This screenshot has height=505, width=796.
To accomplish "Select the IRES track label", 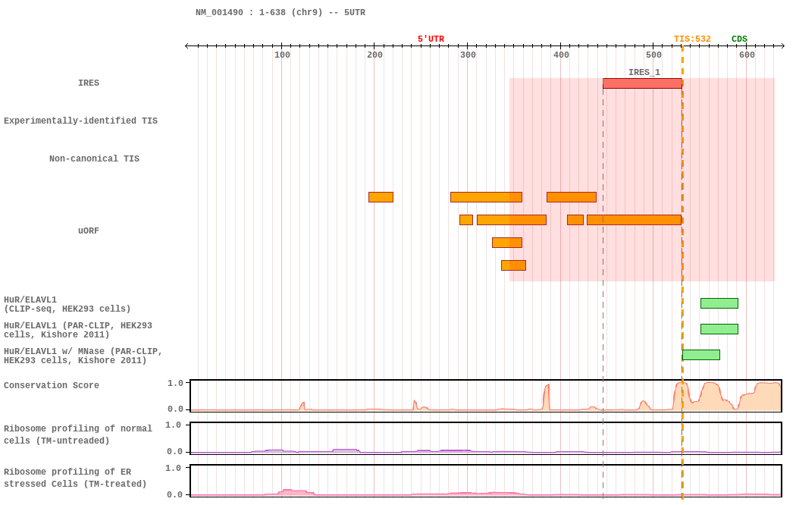I will tap(89, 83).
